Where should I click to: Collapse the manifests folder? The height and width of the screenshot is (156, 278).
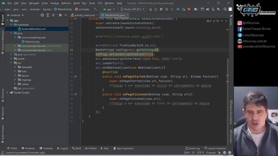click(x=11, y=25)
